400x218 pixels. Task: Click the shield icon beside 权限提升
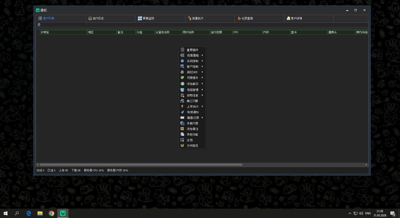tap(182, 78)
